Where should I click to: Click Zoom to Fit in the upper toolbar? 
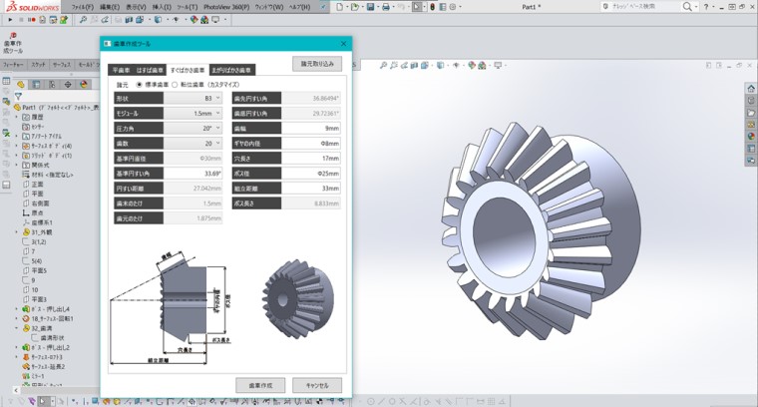[83, 20]
